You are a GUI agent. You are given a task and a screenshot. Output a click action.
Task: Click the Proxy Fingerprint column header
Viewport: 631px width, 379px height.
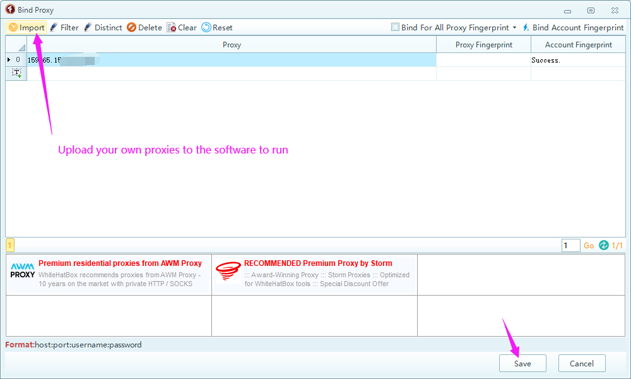pyautogui.click(x=483, y=45)
